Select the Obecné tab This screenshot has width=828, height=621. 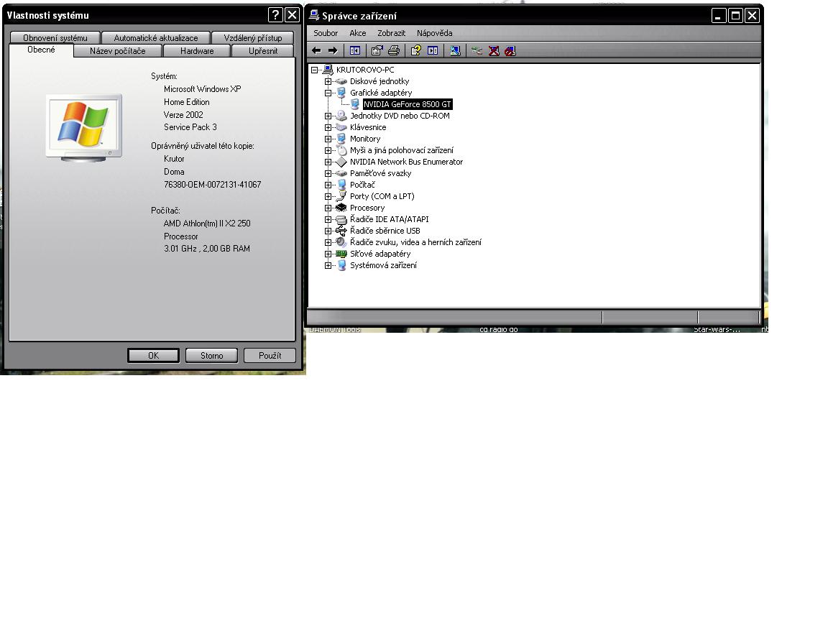click(x=41, y=50)
